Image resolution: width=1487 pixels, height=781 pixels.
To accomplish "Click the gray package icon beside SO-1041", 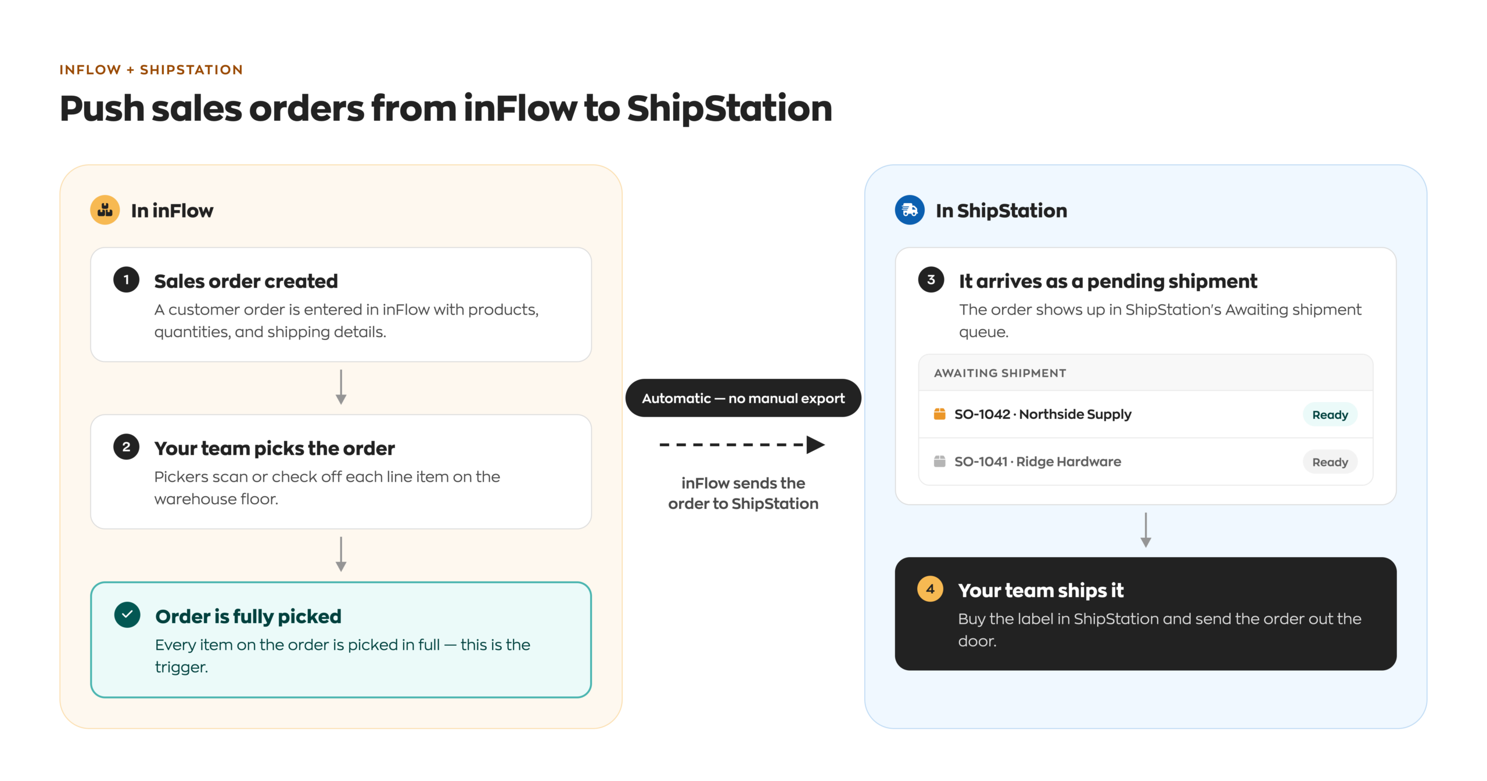I will point(939,461).
